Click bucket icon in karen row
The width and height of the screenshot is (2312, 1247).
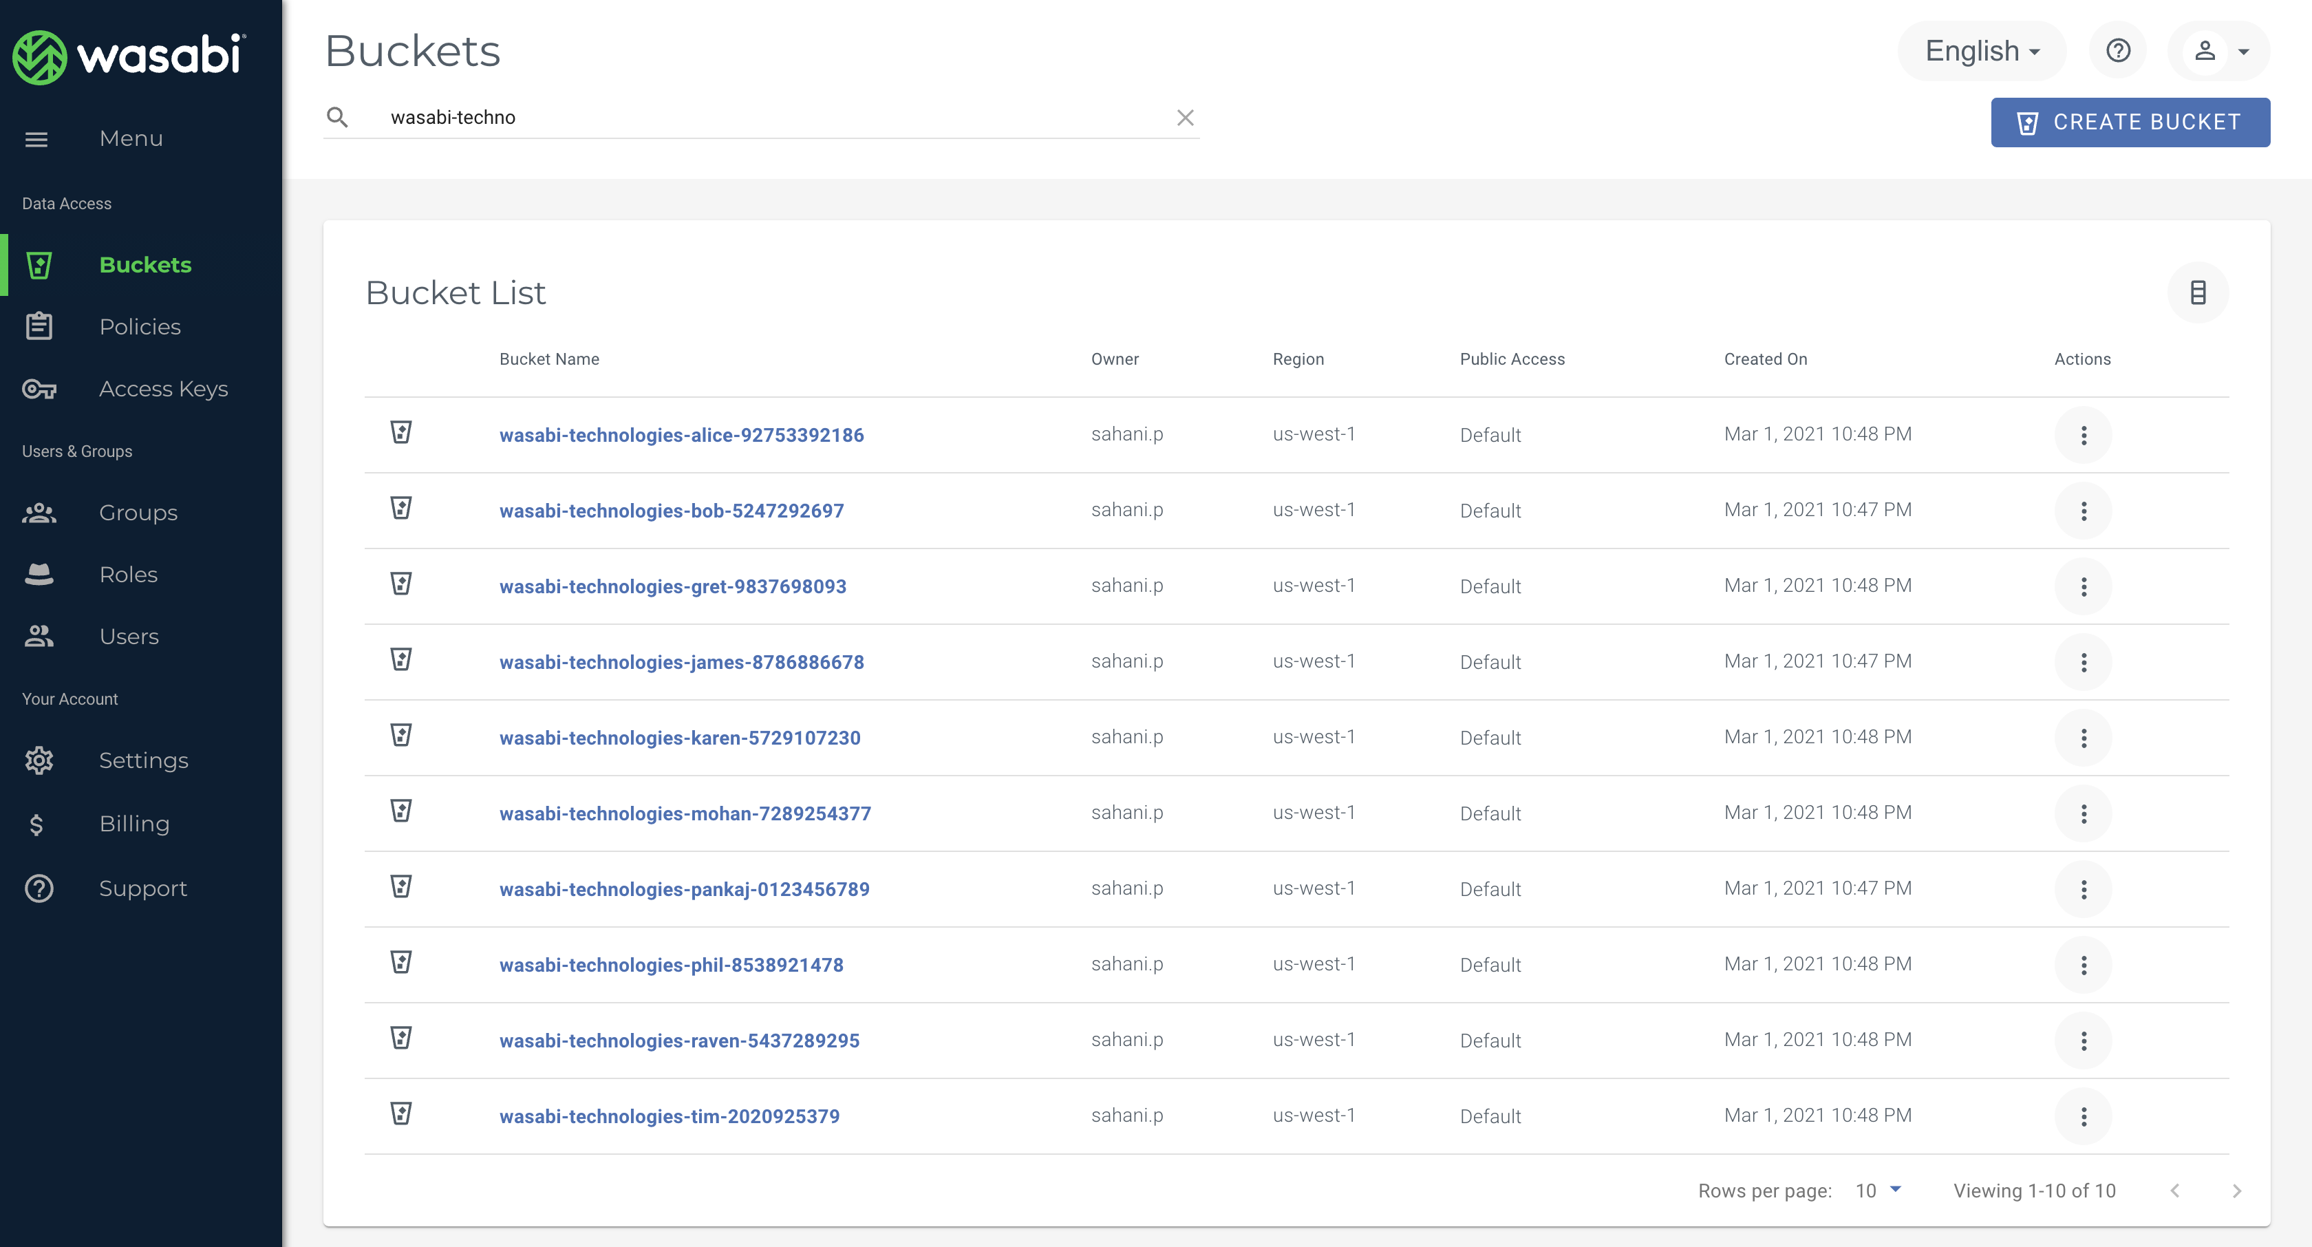[401, 734]
